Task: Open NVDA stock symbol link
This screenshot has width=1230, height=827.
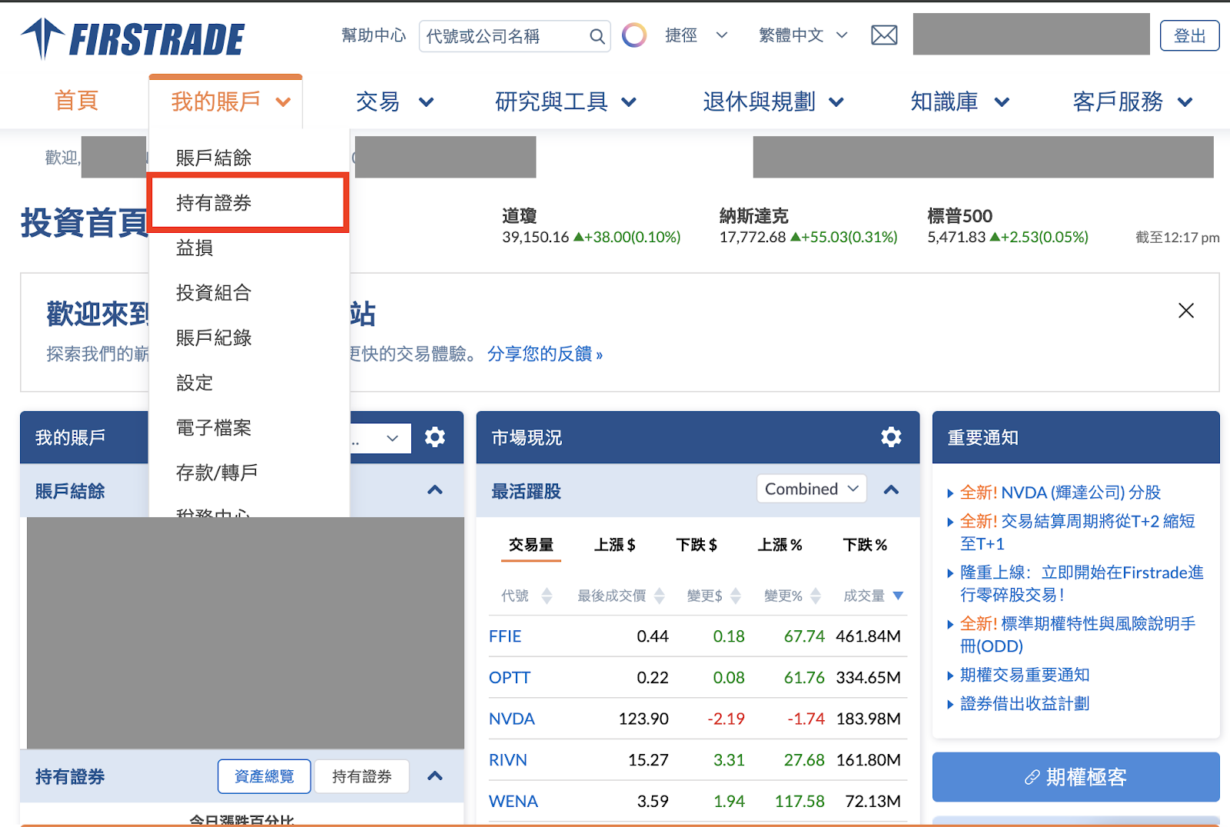Action: (x=511, y=719)
